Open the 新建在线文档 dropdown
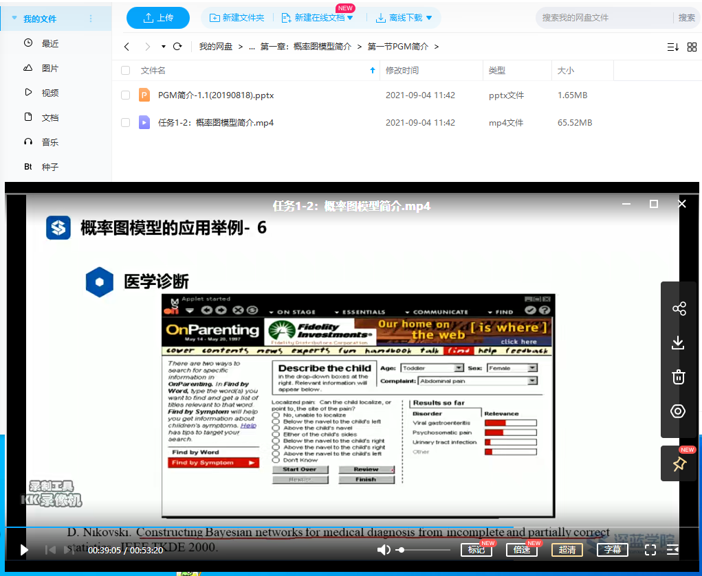The image size is (702, 576). [317, 18]
